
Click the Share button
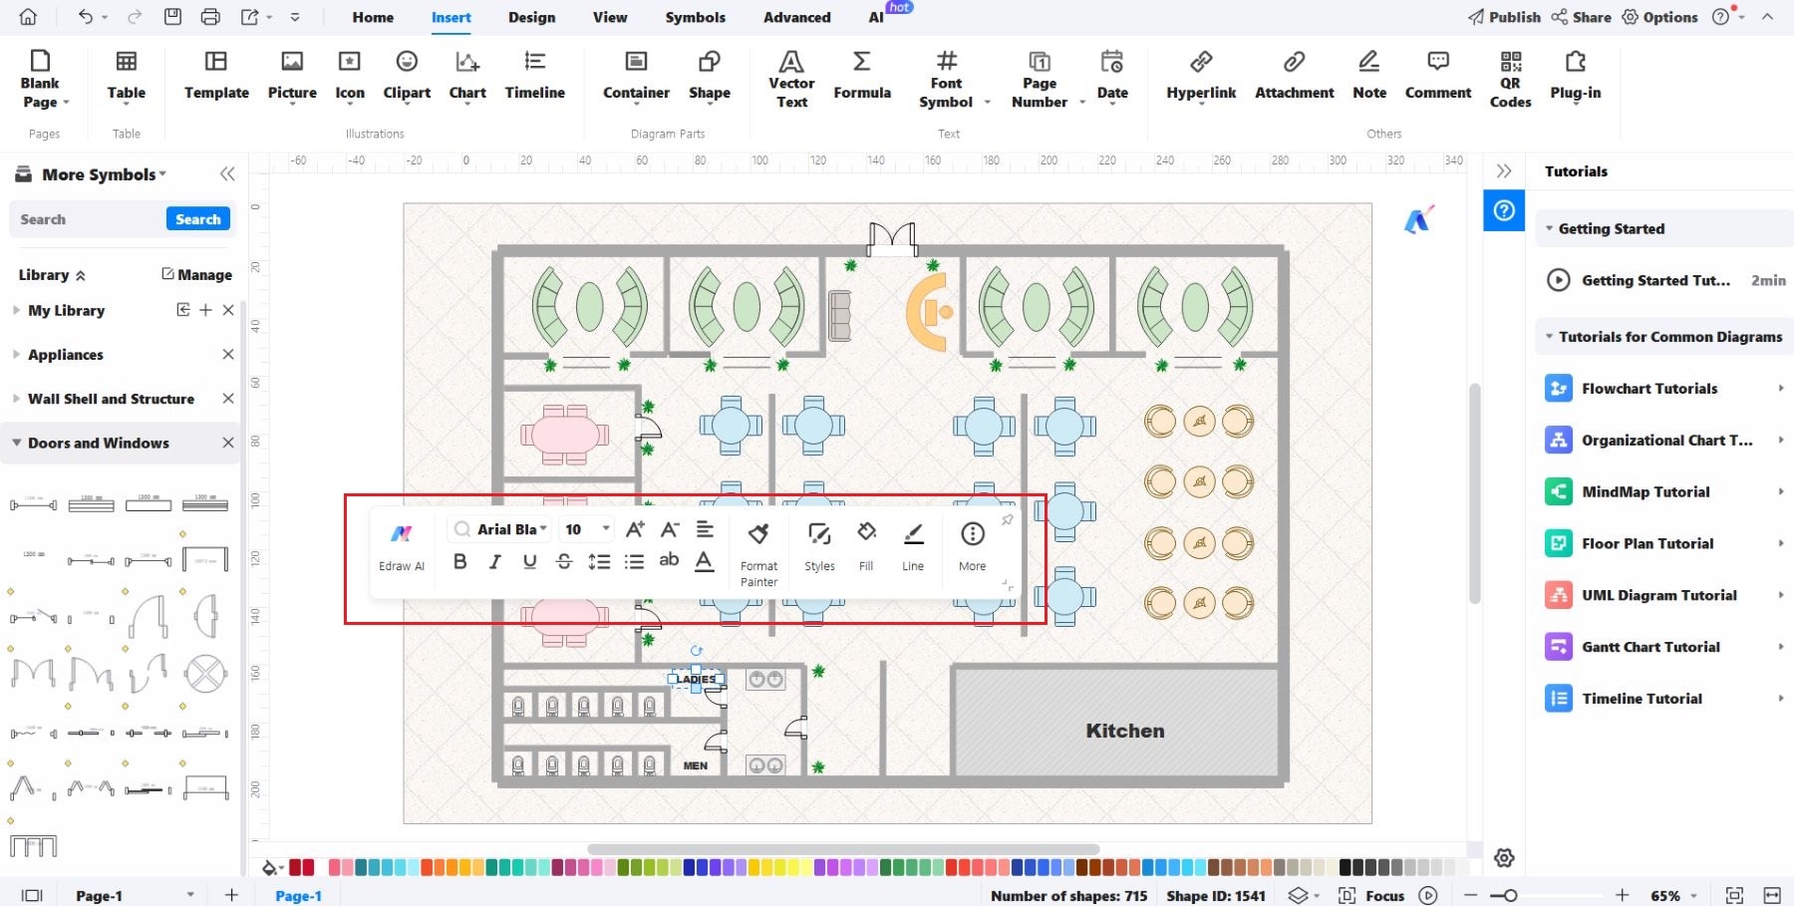point(1582,17)
